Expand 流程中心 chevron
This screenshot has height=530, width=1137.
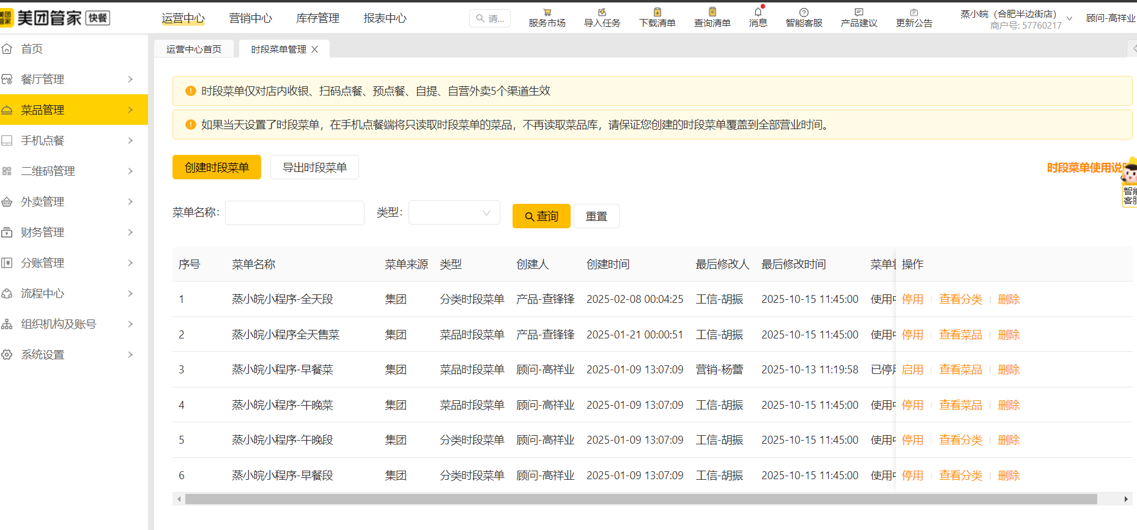130,293
